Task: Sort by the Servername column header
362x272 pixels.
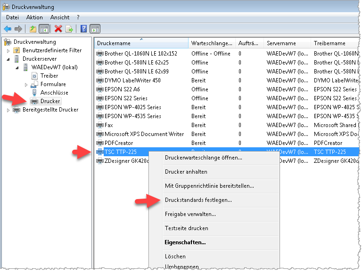Action: (287, 43)
